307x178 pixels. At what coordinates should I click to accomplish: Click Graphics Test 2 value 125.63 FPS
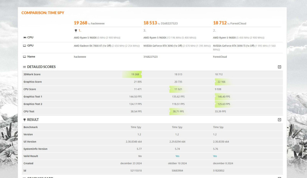pyautogui.click(x=224, y=104)
